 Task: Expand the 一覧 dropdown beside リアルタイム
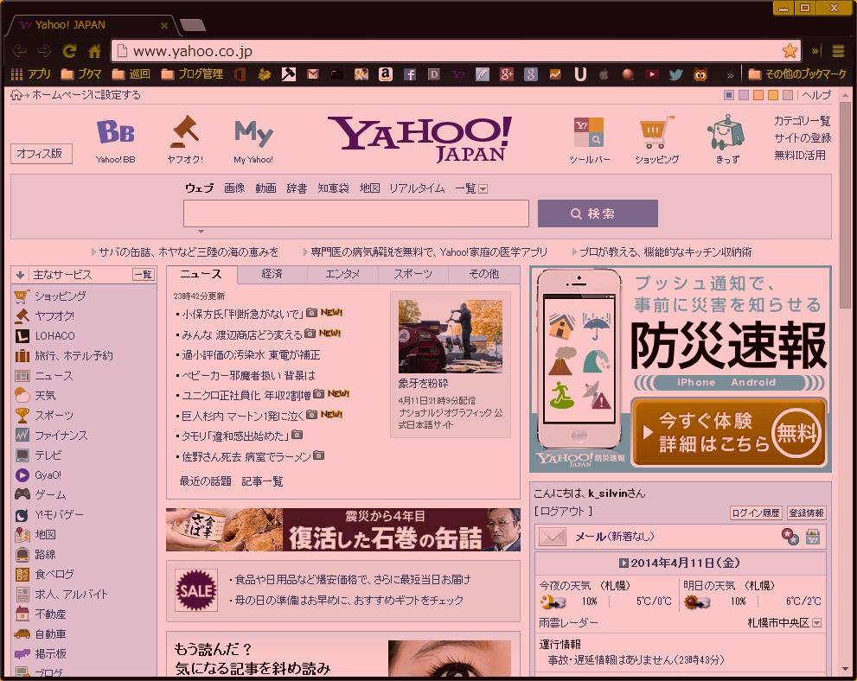coord(483,188)
